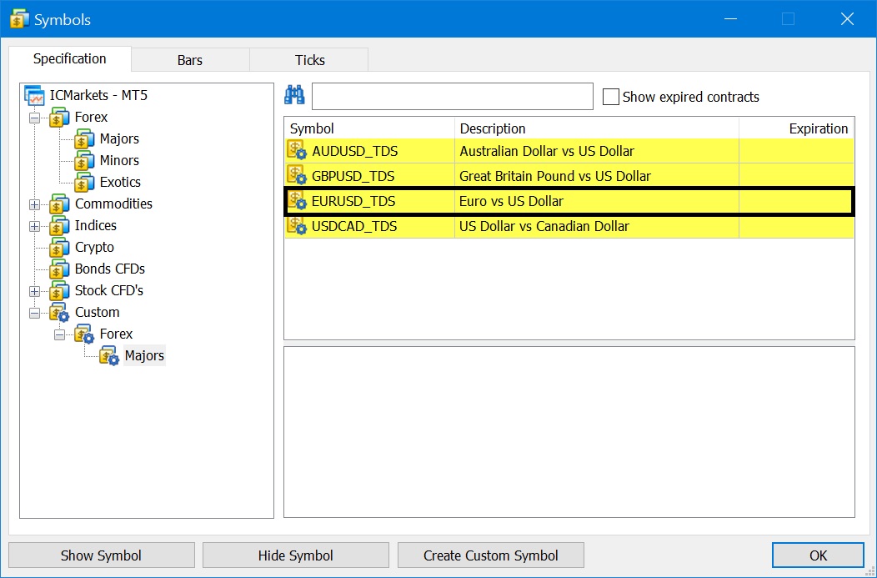Select the AUDUSD_TDS symbol name

click(x=355, y=151)
